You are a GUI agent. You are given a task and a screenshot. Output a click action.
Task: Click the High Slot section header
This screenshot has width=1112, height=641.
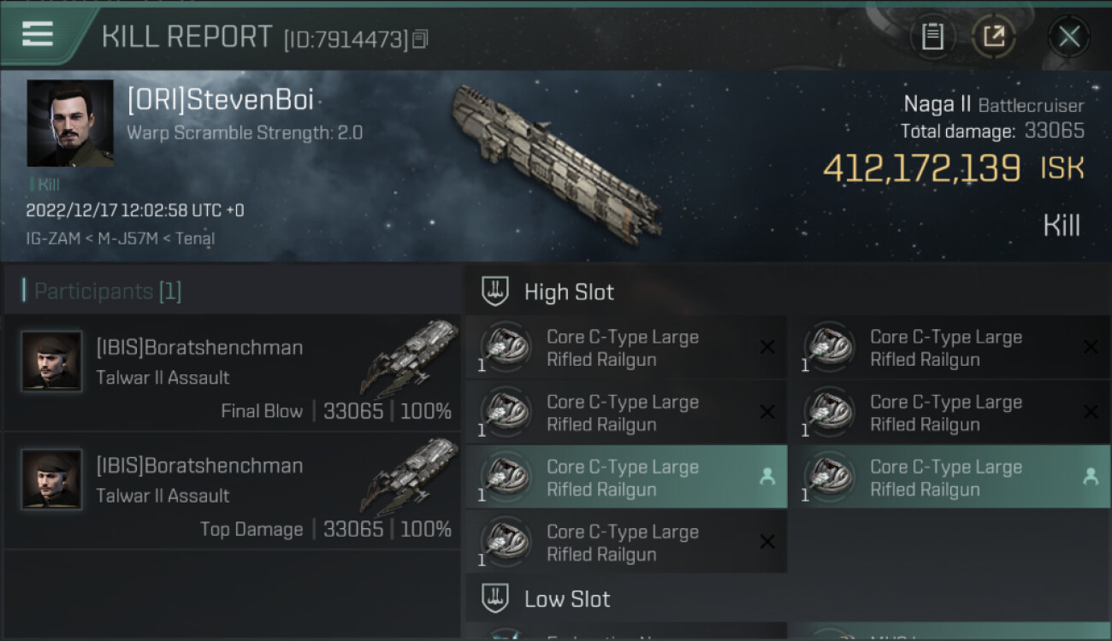tap(569, 292)
